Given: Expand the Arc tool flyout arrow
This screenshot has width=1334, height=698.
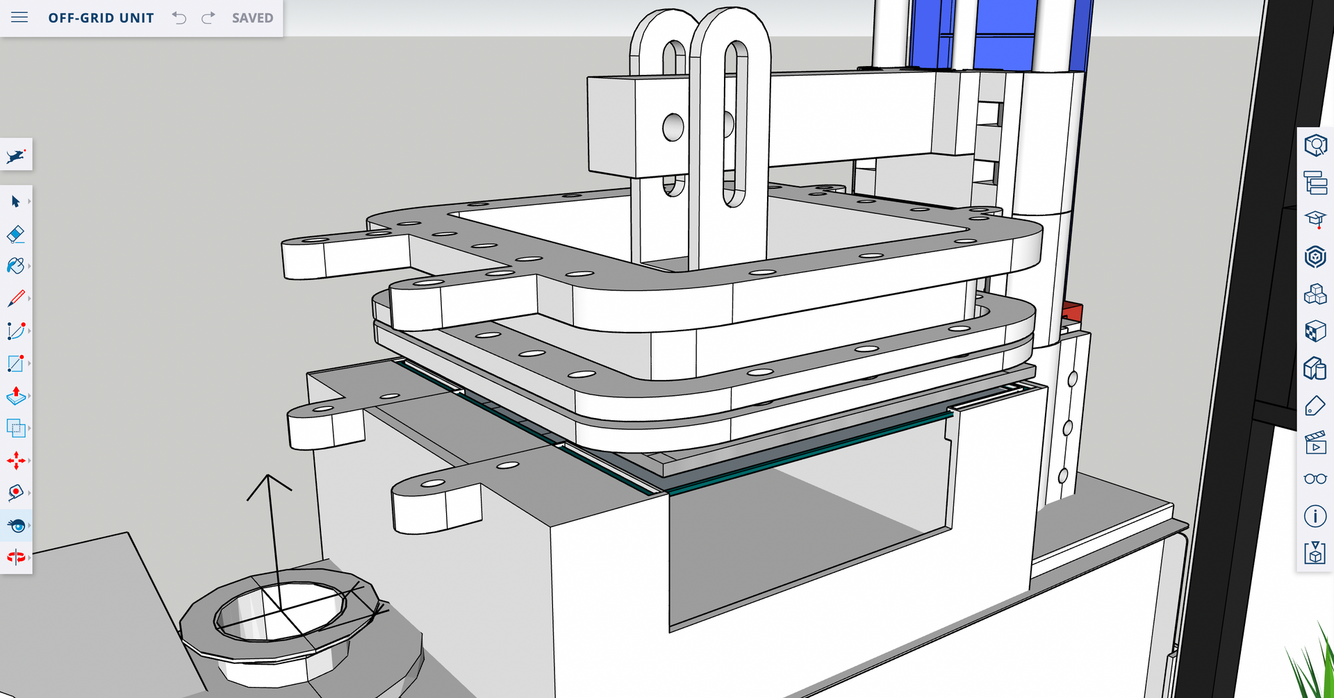Looking at the screenshot, I should [x=29, y=331].
